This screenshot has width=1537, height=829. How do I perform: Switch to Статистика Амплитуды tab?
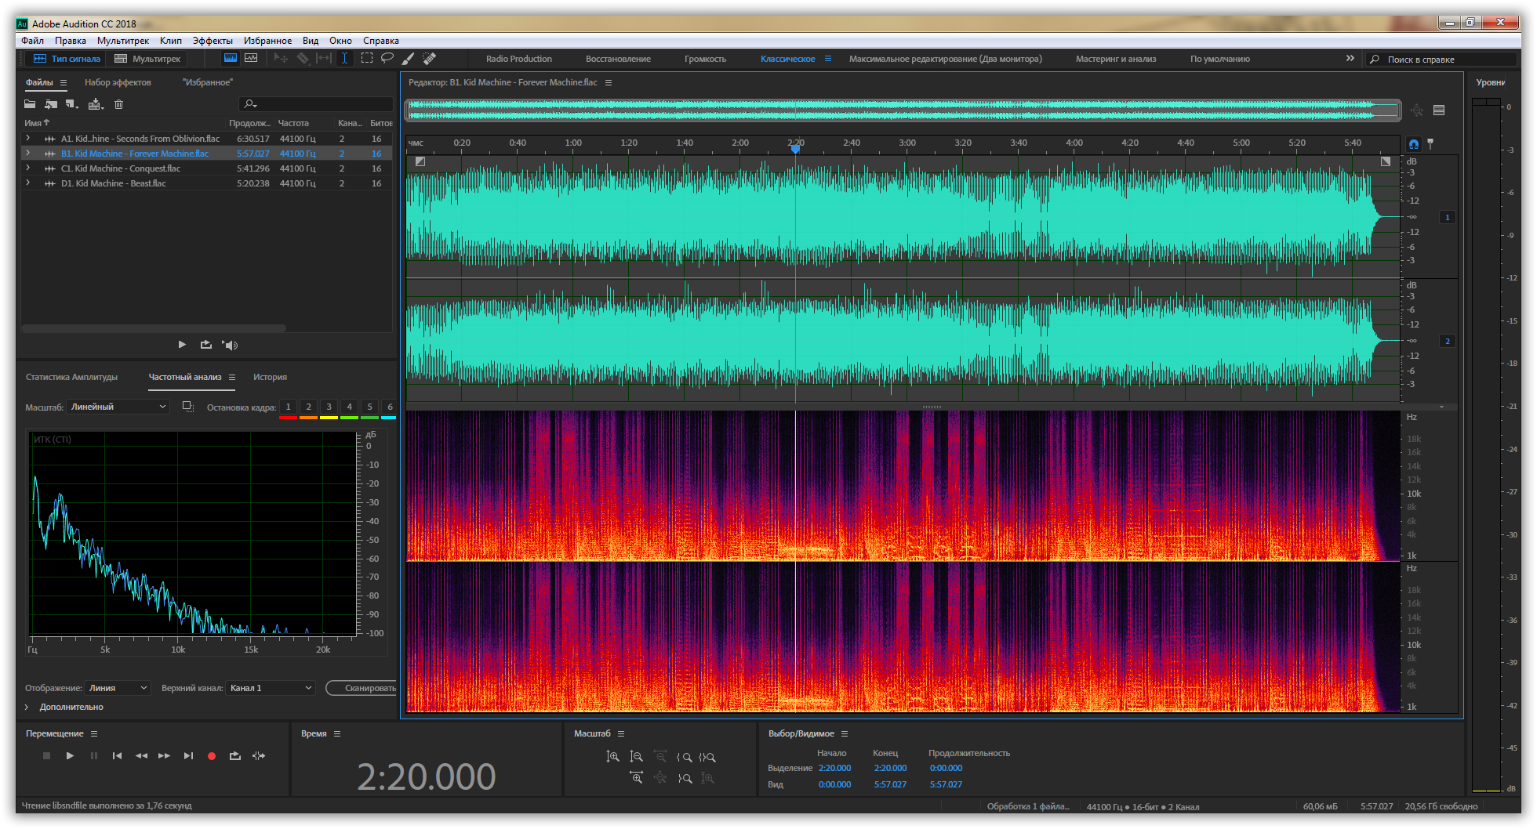[x=71, y=377]
